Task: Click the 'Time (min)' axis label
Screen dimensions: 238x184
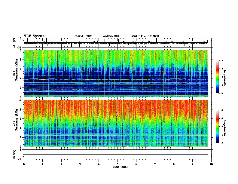Action: click(120, 167)
